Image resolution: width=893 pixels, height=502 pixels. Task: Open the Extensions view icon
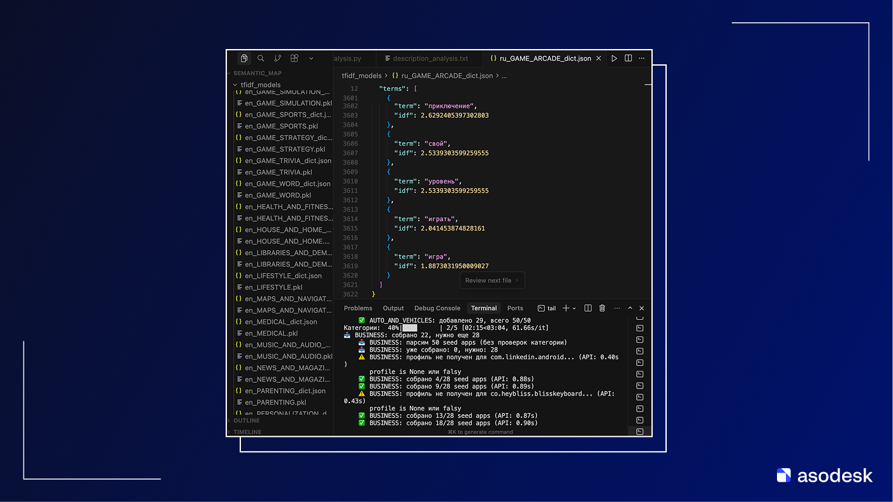(294, 58)
